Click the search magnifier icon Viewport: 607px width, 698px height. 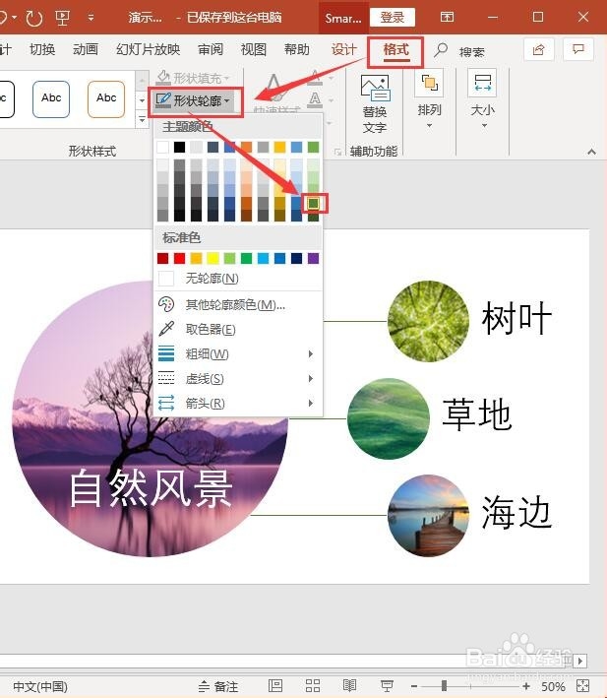click(x=440, y=50)
